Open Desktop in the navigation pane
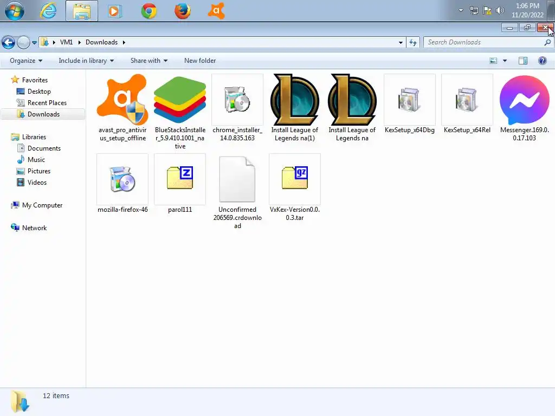Viewport: 555px width, 416px height. coord(39,91)
